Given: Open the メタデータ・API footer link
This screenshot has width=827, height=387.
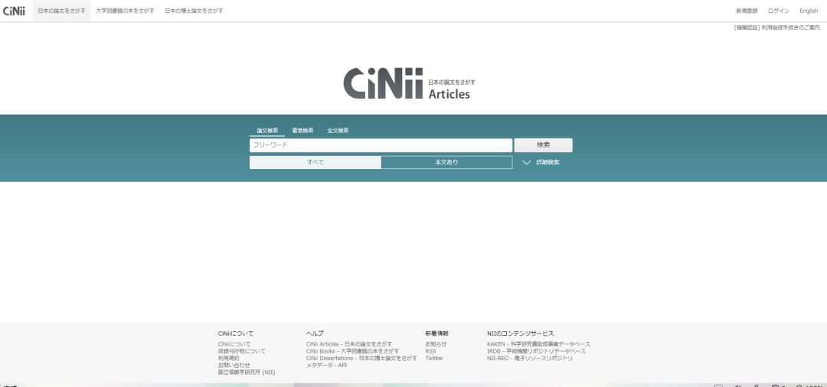Looking at the screenshot, I should 326,365.
